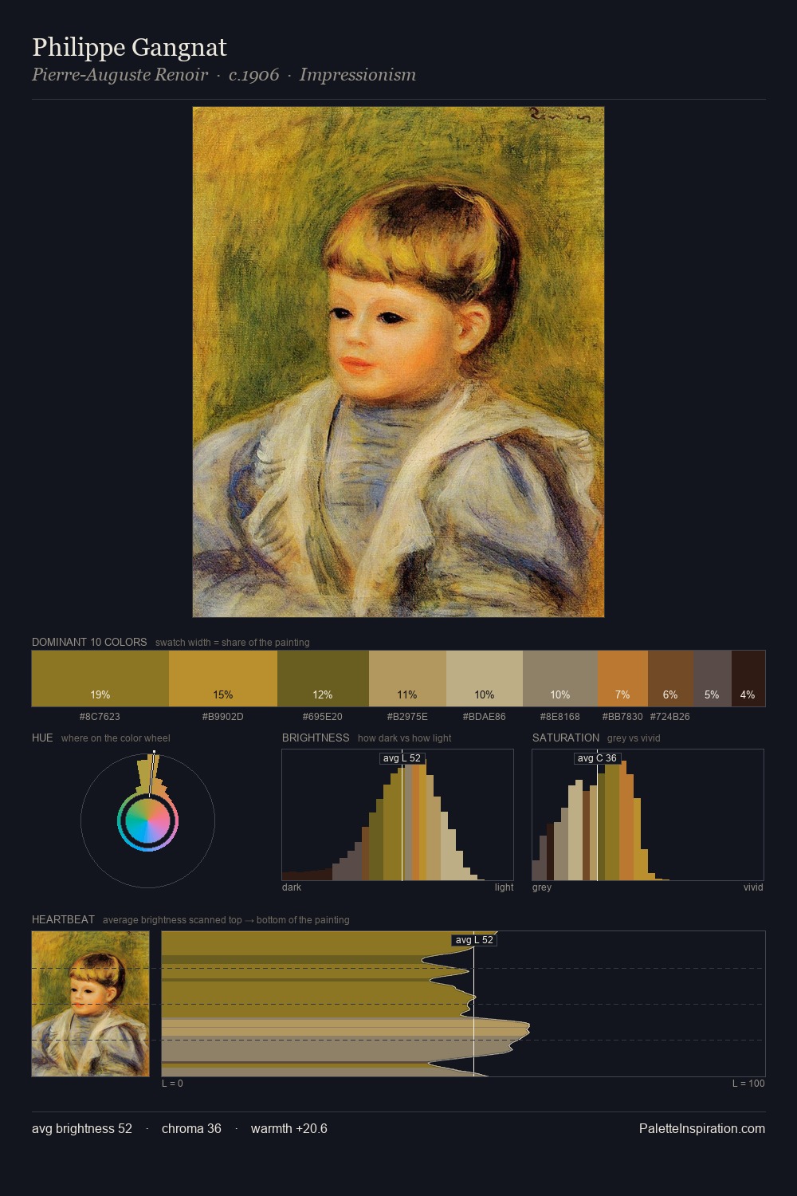Click the brightness histogram chart
797x1196 pixels.
pyautogui.click(x=398, y=815)
